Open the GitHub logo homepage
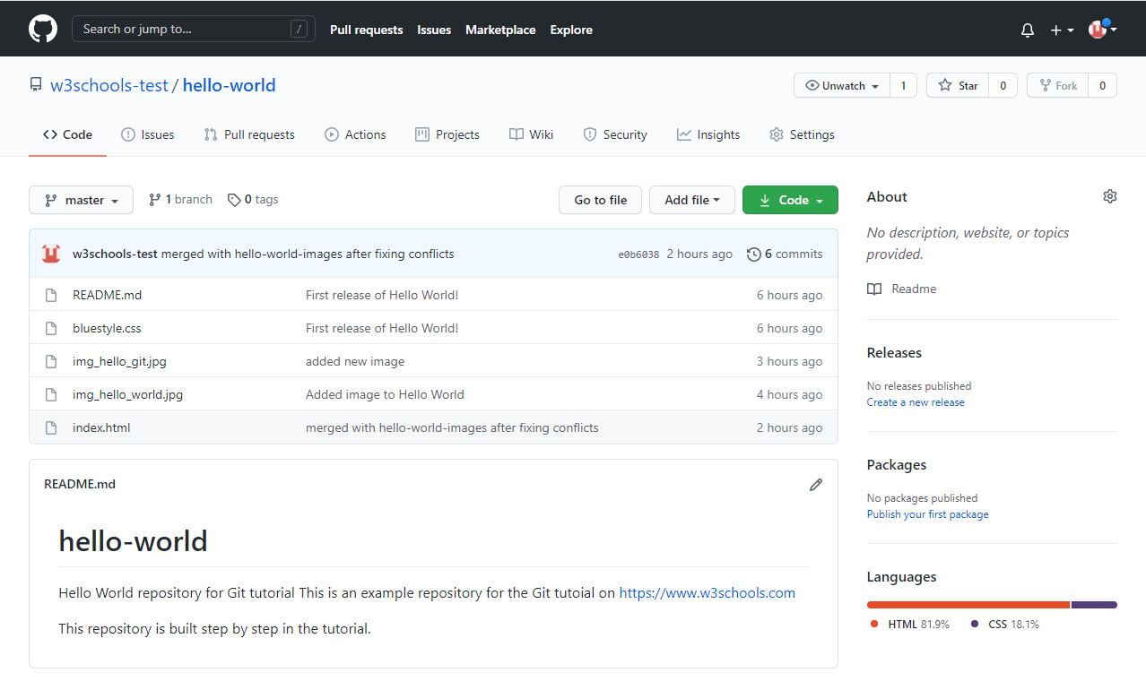Viewport: 1146px width, 690px height. [x=43, y=29]
